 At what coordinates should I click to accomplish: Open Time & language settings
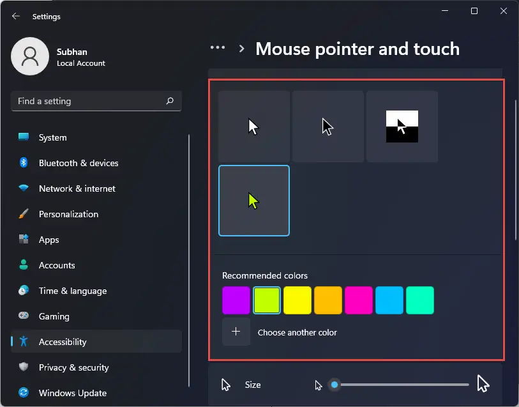(x=96, y=291)
